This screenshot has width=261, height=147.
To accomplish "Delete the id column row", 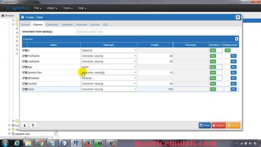I will [x=26, y=50].
